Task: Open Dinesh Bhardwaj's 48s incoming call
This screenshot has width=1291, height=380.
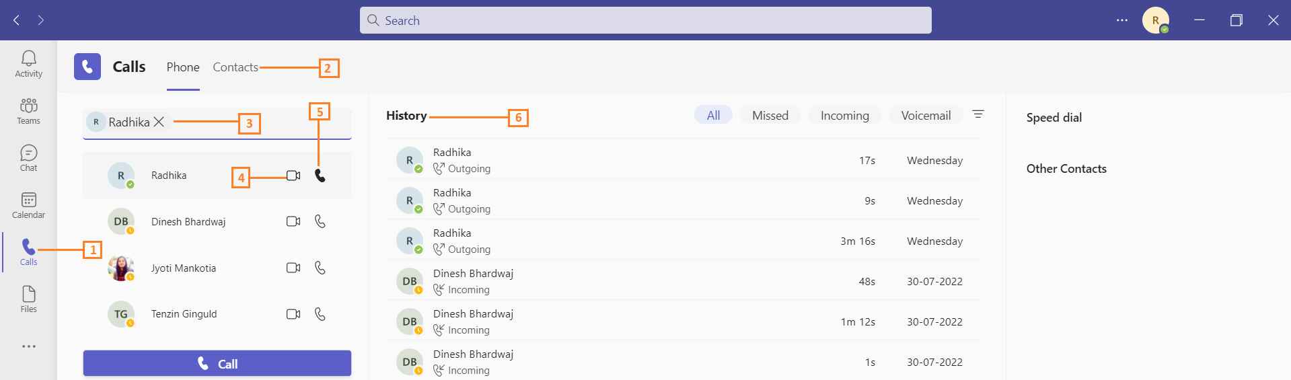Action: click(685, 281)
